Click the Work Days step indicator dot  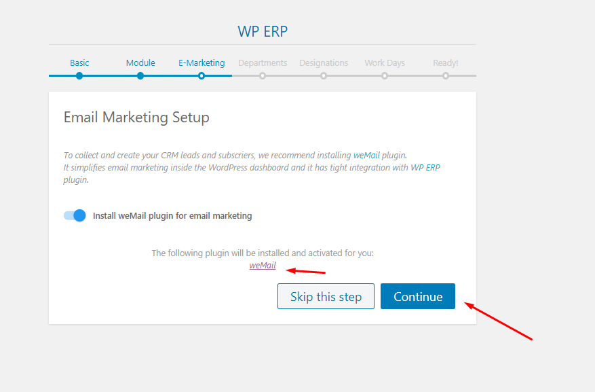(385, 76)
